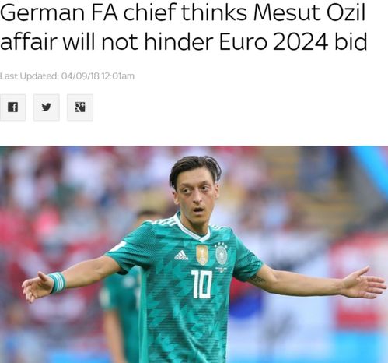Screen dimensions: 388x363
Task: Click the DFB crest on the jersey
Action: 222,254
